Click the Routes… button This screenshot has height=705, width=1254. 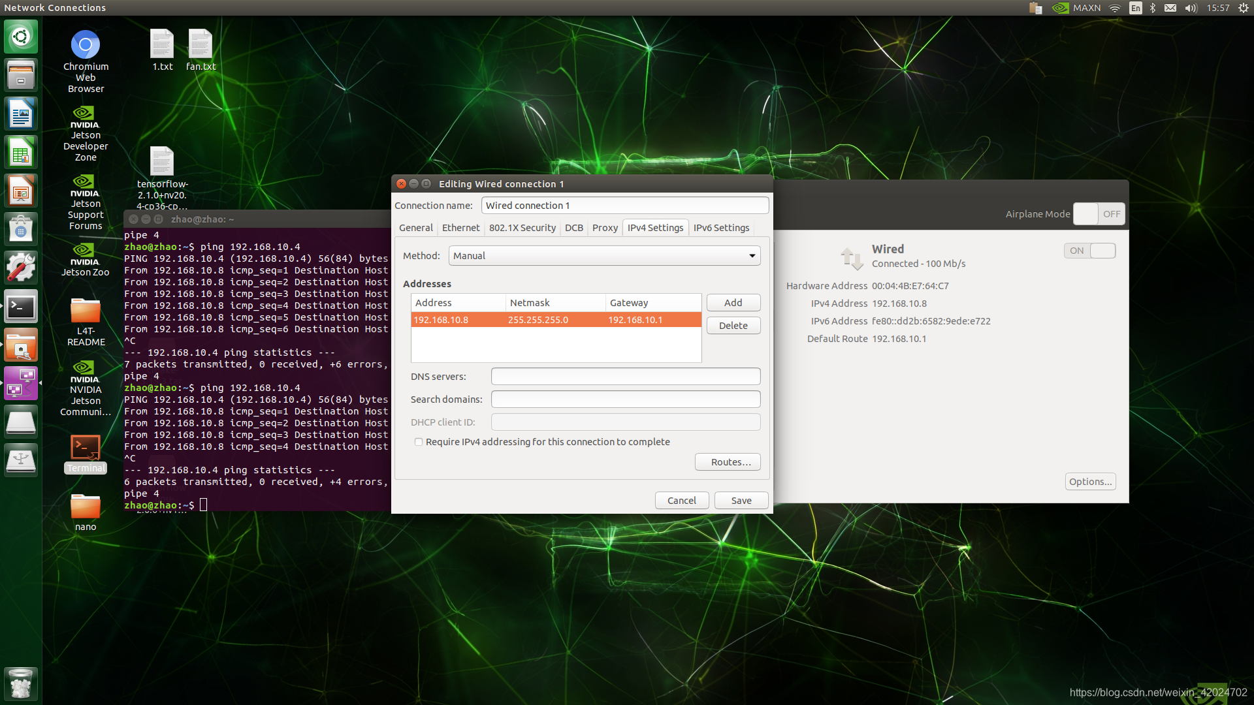728,462
